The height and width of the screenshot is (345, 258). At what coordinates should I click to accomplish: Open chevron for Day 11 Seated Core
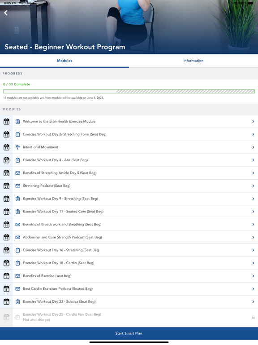[x=253, y=212]
